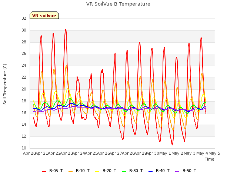Select the B-10_T legend label
Image resolution: width=237 pixels, height=178 pixels.
click(83, 171)
